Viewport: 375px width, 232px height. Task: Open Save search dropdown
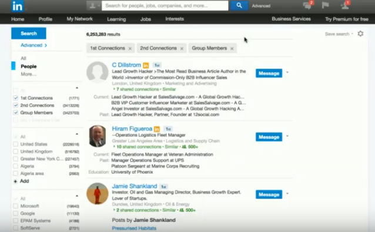[339, 34]
